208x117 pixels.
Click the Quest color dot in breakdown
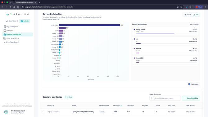point(134,49)
